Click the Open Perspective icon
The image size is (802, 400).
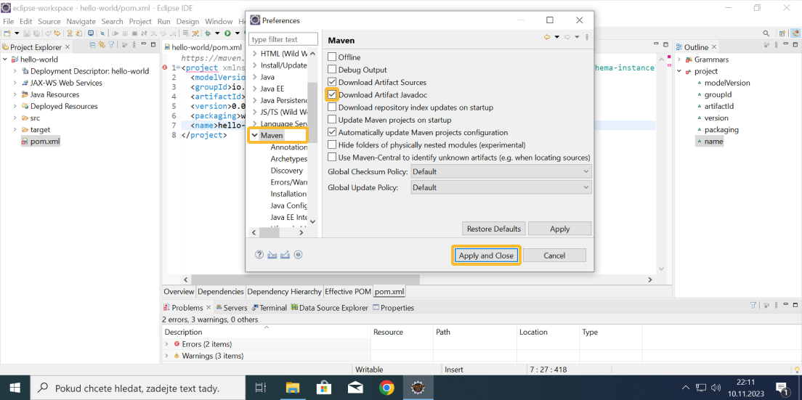(x=782, y=33)
